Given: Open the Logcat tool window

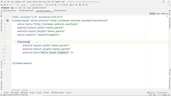Looking at the screenshot, I should (x=39, y=93).
